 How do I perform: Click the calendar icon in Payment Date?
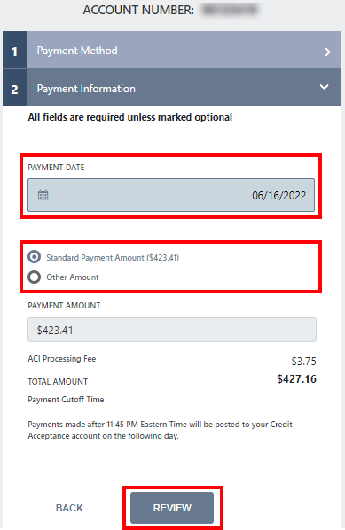click(x=43, y=195)
